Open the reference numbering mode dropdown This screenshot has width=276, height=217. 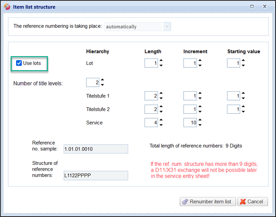[167, 27]
